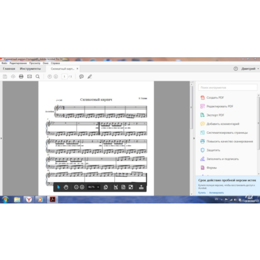The image size is (260, 260).
Task: Open the Дмитрий account dropdown
Action: click(250, 69)
